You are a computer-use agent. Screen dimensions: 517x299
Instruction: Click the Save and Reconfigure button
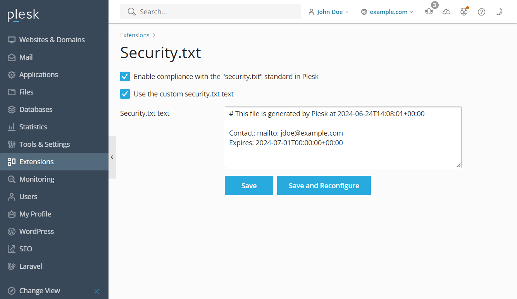(324, 186)
